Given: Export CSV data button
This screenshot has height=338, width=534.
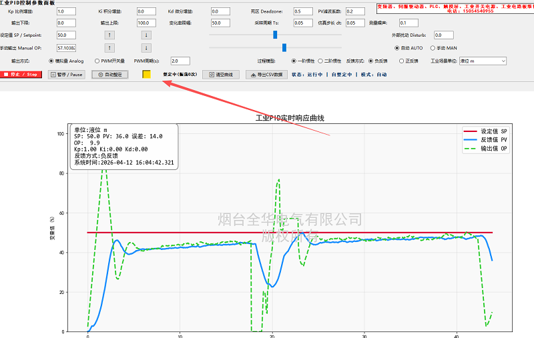Looking at the screenshot, I should click(266, 75).
